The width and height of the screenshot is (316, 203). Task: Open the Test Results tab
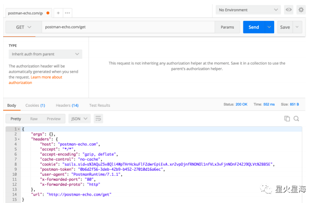click(99, 105)
